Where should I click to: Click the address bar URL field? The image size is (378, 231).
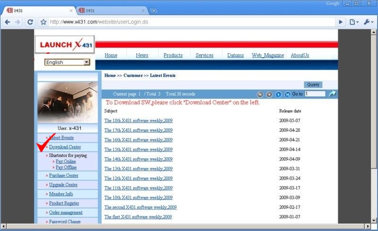pos(192,22)
